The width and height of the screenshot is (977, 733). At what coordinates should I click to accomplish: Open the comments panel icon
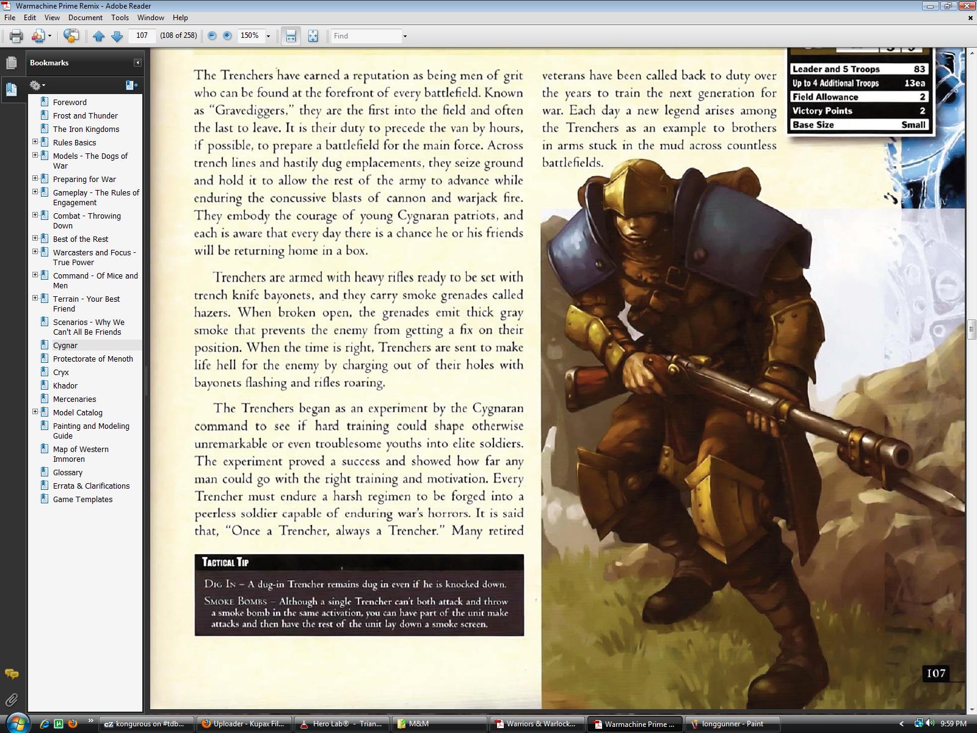click(x=12, y=674)
